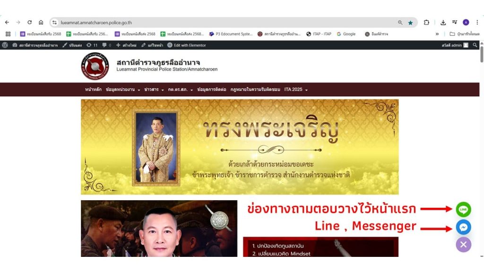The image size is (484, 272).
Task: Open the Extensions puzzle icon
Action: click(x=426, y=22)
